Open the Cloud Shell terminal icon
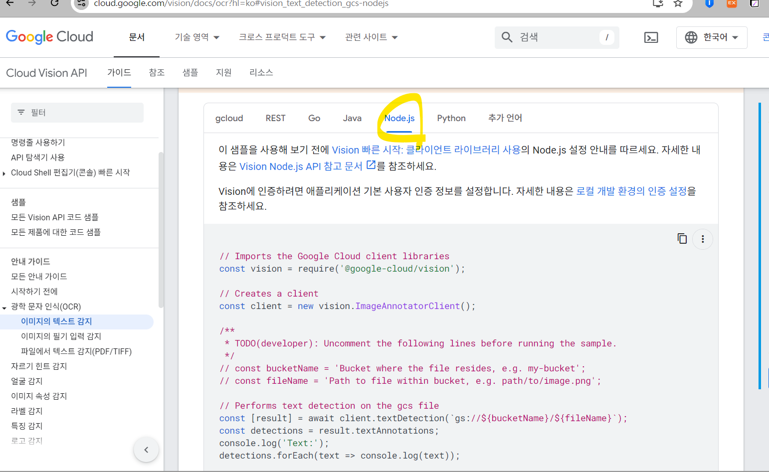 tap(651, 37)
